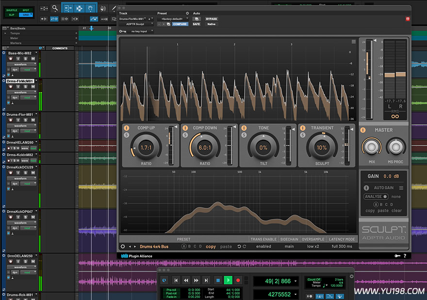
Task: Click copy in the Sculpt preset bar
Action: point(211,246)
